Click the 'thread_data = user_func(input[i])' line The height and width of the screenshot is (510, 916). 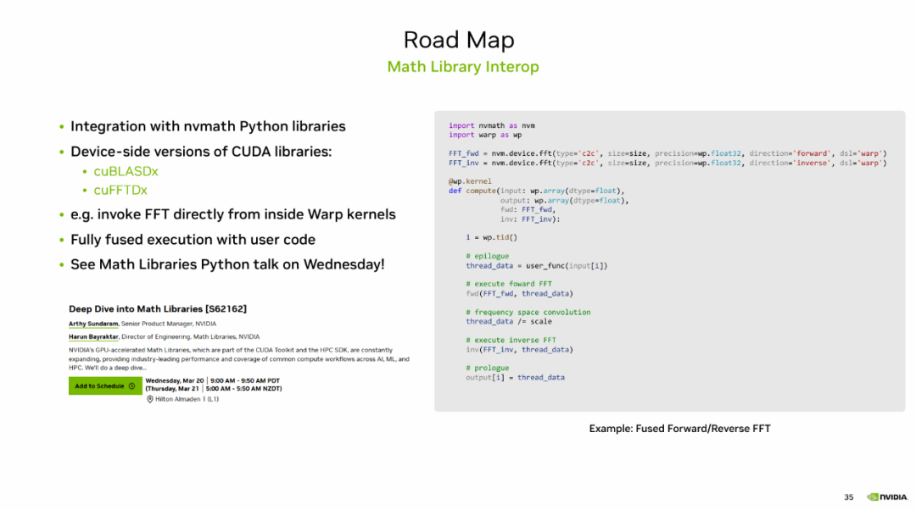[x=537, y=265]
